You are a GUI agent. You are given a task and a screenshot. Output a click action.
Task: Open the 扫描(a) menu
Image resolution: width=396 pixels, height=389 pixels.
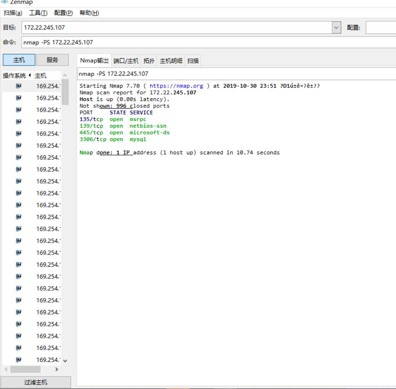tap(13, 13)
